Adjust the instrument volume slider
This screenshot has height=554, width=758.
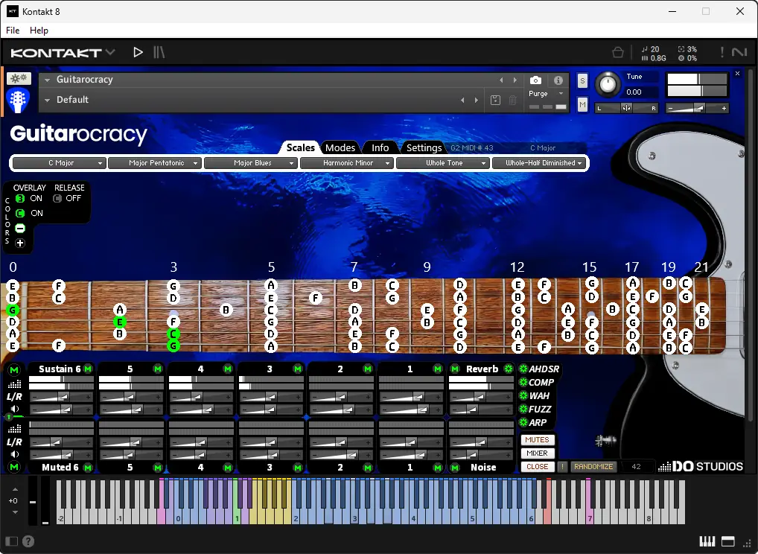[697, 108]
